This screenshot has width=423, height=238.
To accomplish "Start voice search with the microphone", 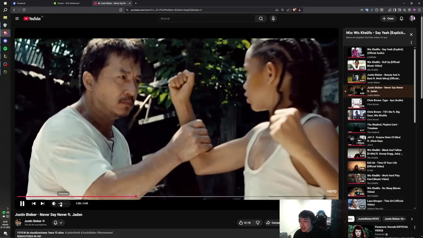I will (273, 19).
